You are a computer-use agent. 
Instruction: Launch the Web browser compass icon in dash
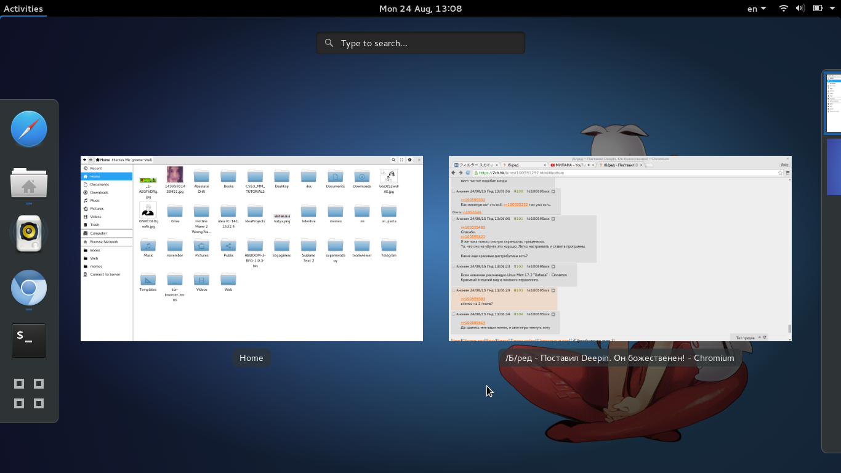coord(29,129)
